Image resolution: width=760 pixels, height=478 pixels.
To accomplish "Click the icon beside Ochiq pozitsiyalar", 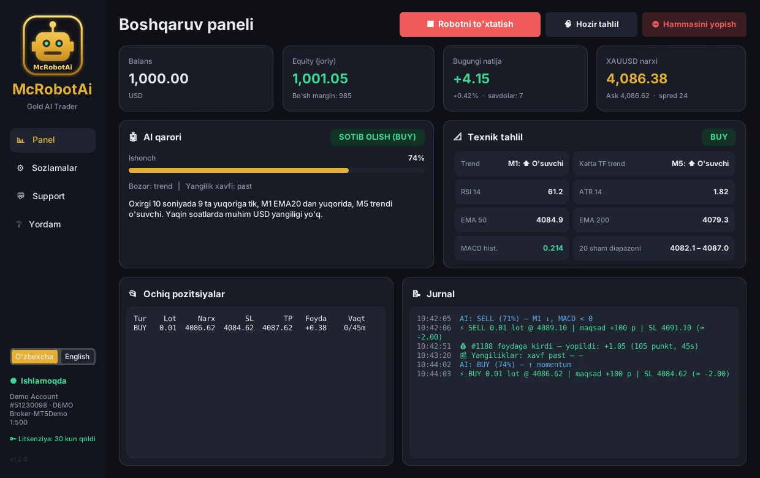I will point(133,294).
